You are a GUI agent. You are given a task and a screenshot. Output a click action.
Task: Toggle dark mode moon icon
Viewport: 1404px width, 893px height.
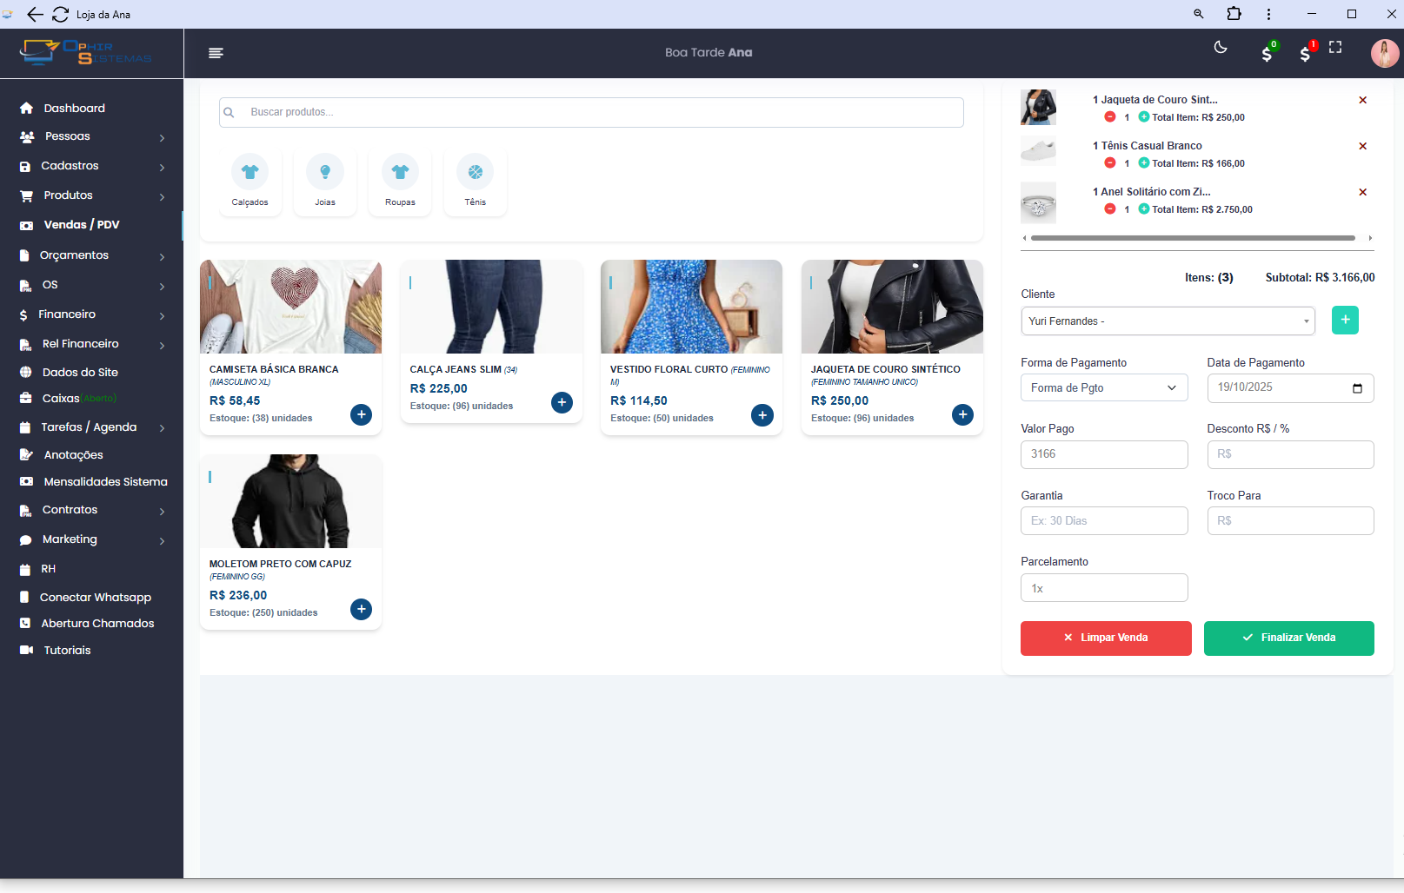tap(1221, 48)
